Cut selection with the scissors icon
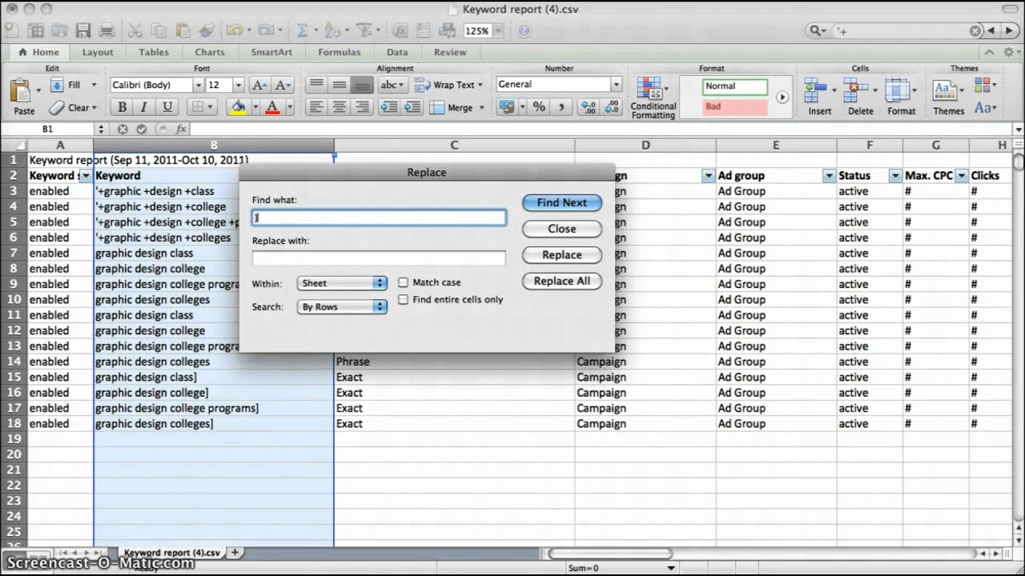Image resolution: width=1025 pixels, height=576 pixels. click(135, 30)
